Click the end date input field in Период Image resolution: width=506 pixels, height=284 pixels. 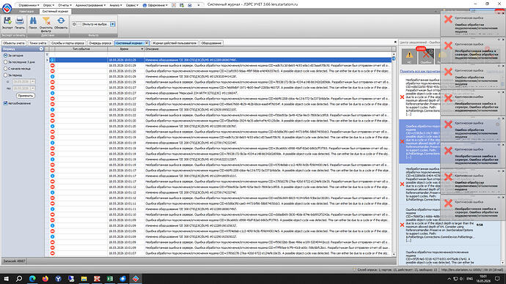pos(21,89)
